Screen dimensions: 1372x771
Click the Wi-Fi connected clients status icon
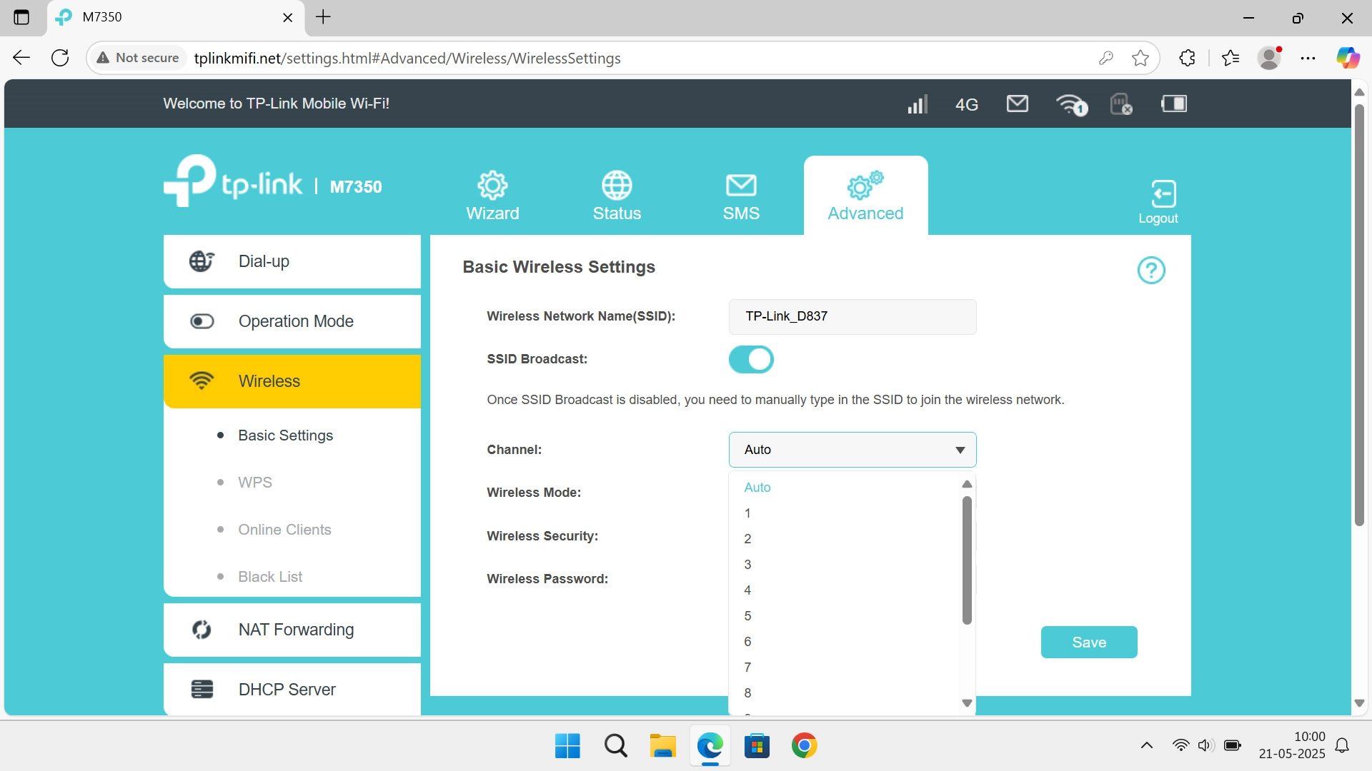coord(1070,104)
